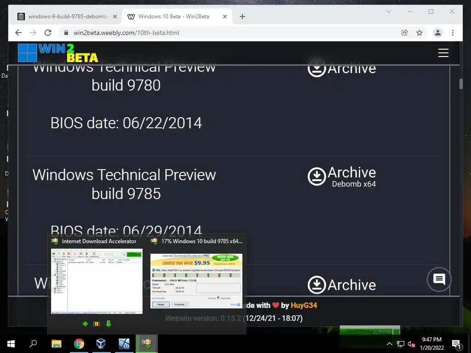This screenshot has width=471, height=353.
Task: Close the Windows 10 Beta - Win2Beta tab
Action: click(224, 17)
